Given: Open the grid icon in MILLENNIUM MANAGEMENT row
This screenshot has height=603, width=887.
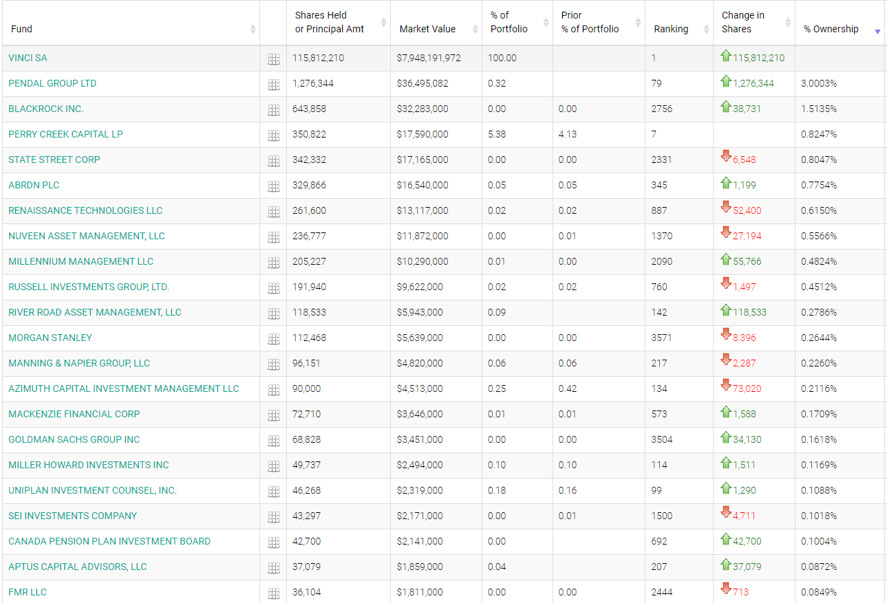Looking at the screenshot, I should [273, 263].
